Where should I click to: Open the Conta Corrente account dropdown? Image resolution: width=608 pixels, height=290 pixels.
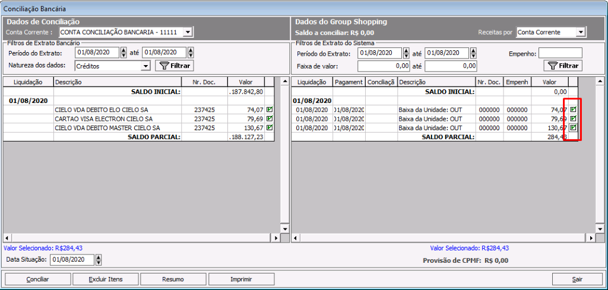[187, 32]
